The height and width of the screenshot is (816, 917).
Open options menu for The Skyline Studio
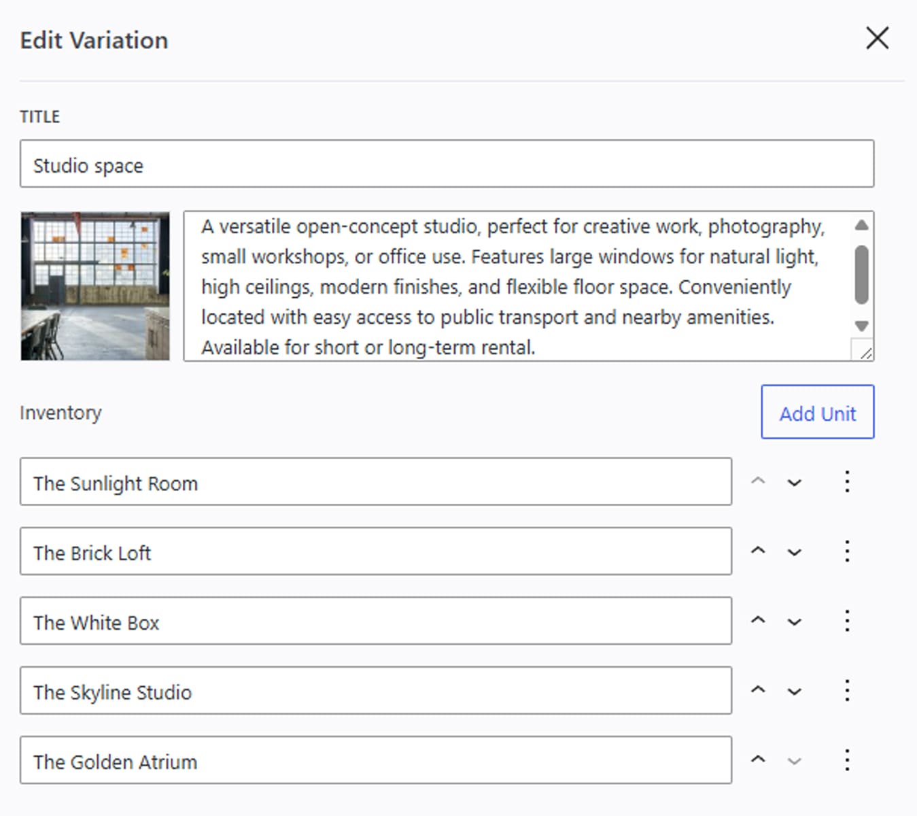(847, 690)
